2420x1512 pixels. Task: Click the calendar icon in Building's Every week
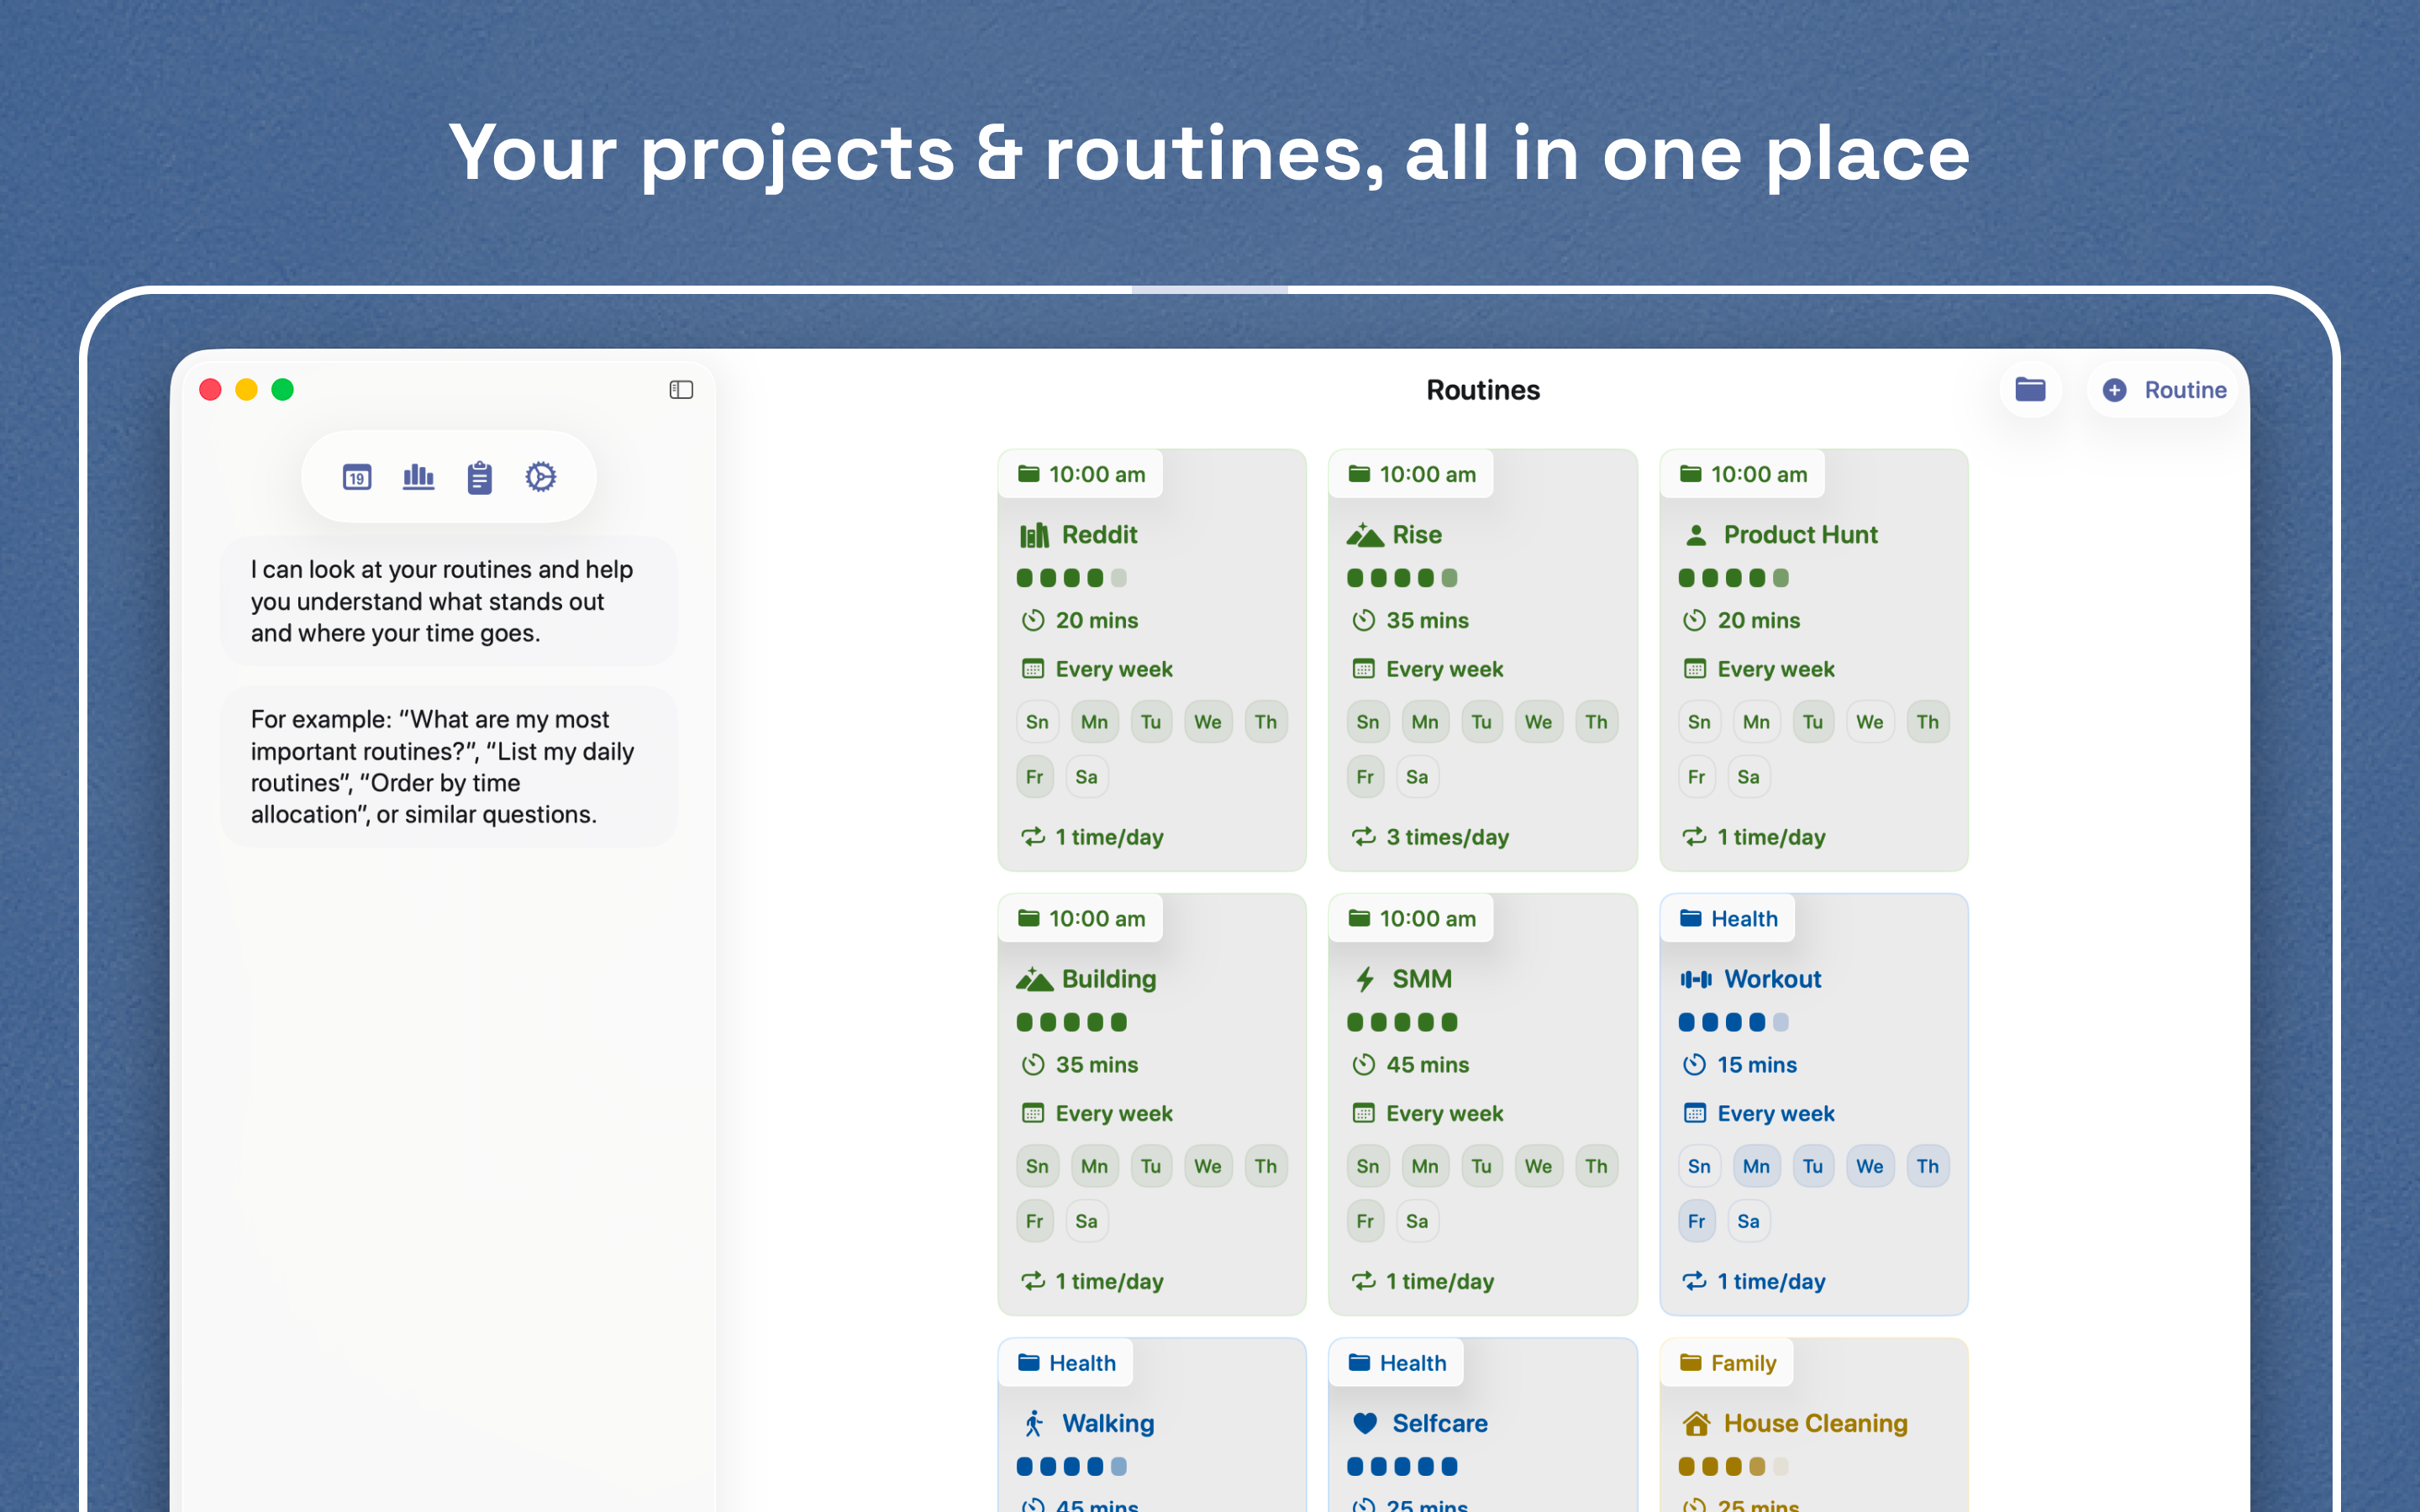point(1033,1113)
